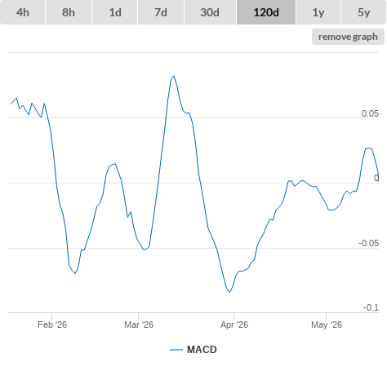The height and width of the screenshot is (371, 387).
Task: Click the active 120d range tab
Action: [x=266, y=12]
